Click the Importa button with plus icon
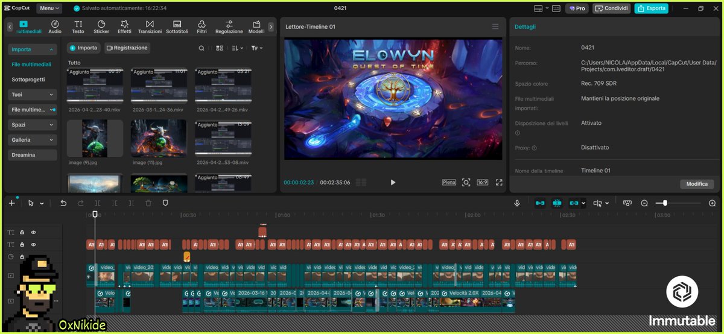 pos(83,48)
